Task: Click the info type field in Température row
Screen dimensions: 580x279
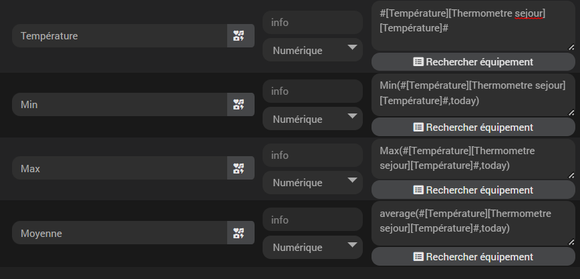Action: (312, 23)
